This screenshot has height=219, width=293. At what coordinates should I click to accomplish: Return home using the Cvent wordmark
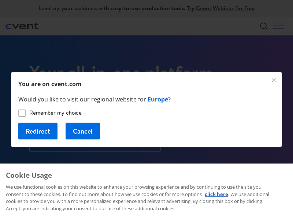[x=22, y=26]
